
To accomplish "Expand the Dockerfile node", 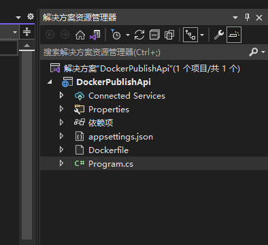I will click(61, 150).
